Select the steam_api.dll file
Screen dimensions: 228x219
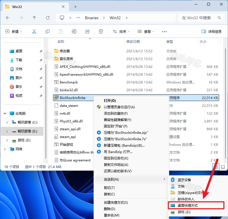click(74, 129)
